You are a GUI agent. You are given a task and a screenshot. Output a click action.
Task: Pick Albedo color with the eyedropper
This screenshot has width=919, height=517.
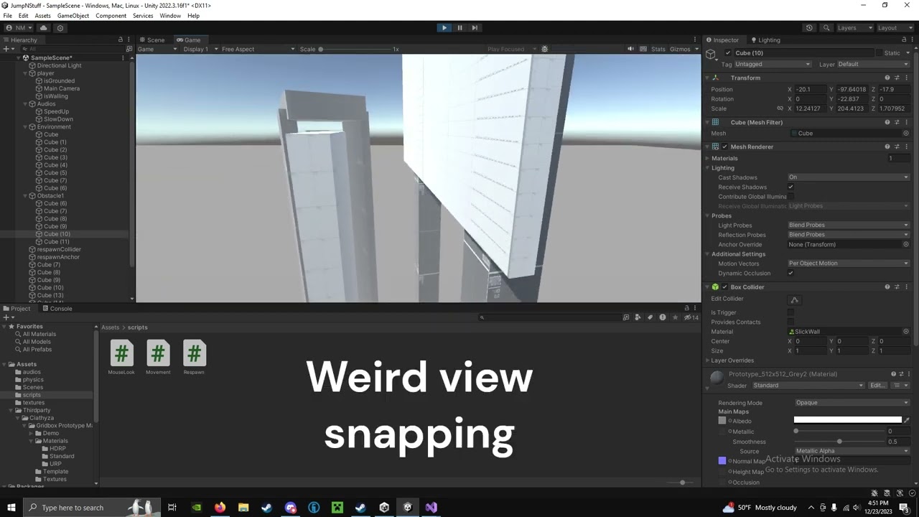(x=907, y=420)
